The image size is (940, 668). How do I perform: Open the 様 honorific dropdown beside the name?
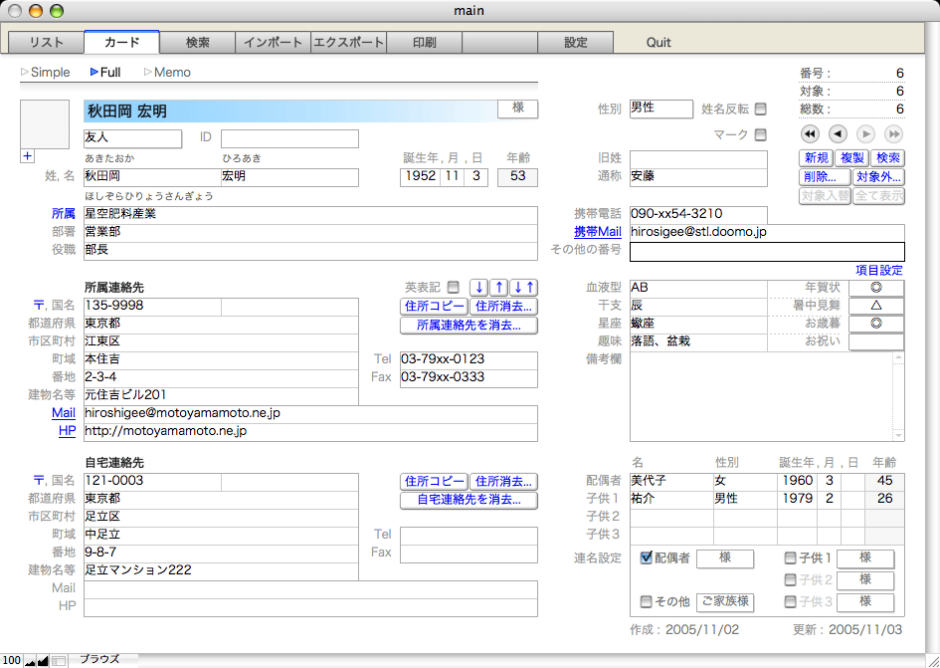pyautogui.click(x=518, y=109)
